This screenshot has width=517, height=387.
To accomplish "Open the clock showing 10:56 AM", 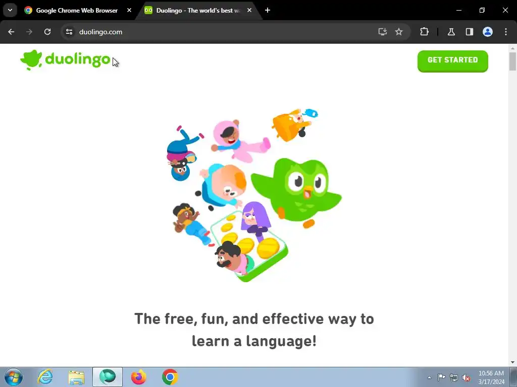I will (491, 377).
